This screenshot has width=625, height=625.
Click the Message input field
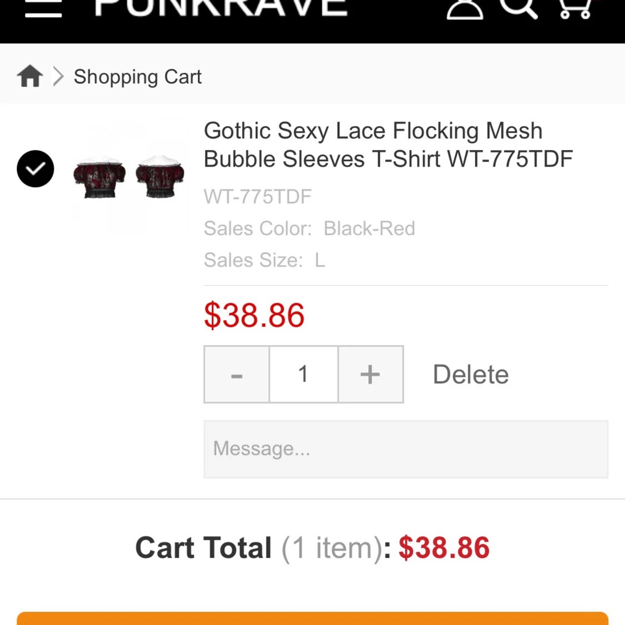click(x=406, y=449)
